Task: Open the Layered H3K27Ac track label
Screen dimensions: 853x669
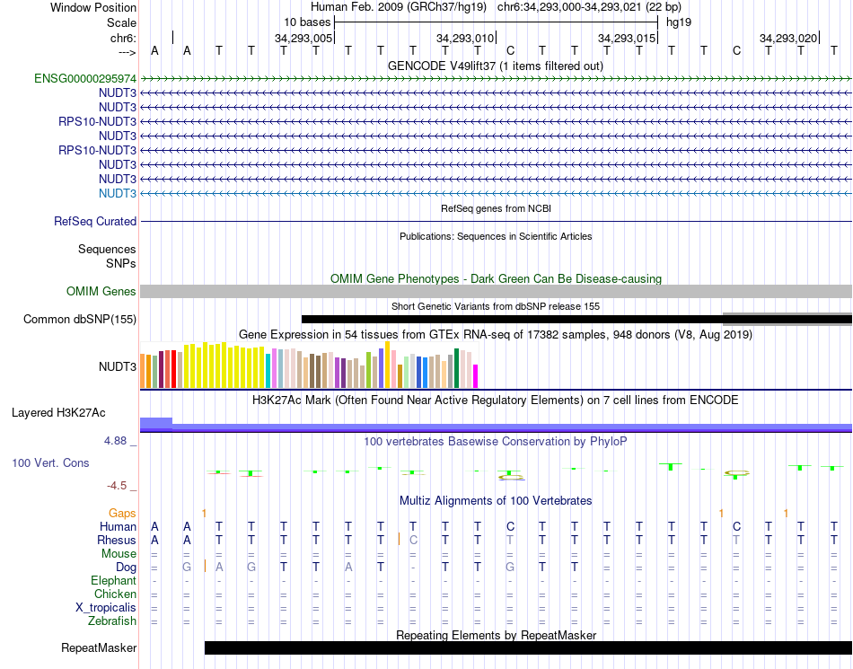Action: pyautogui.click(x=58, y=413)
